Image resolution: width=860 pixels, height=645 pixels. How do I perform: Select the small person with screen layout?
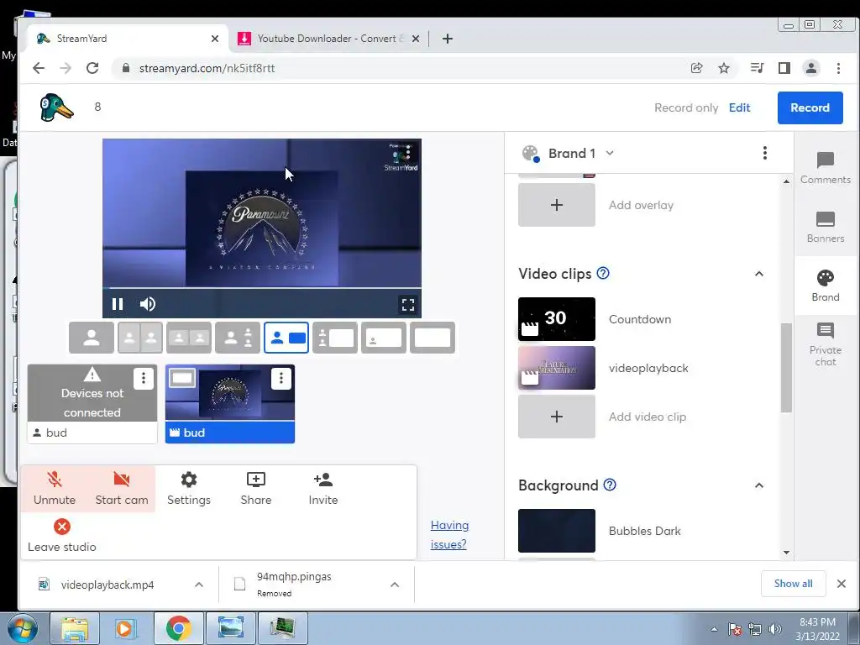286,338
